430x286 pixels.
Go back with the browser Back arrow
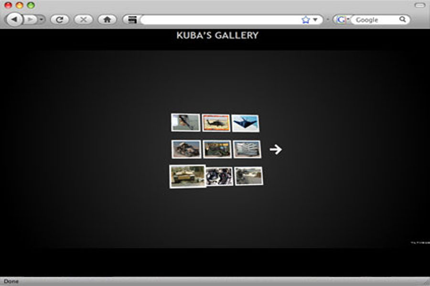(14, 20)
